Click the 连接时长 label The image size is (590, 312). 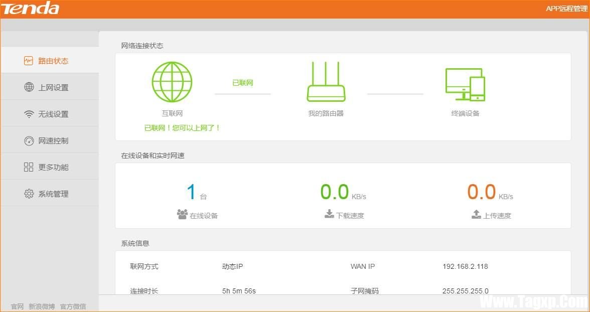click(144, 291)
